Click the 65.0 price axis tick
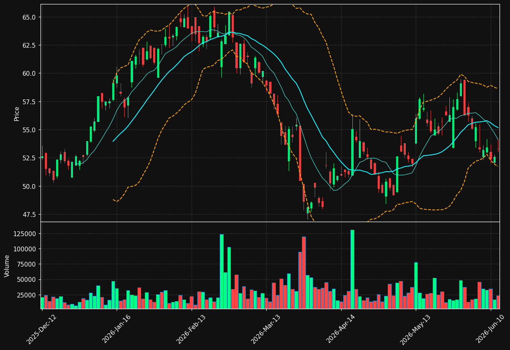This screenshot has height=350, width=510. [x=29, y=17]
